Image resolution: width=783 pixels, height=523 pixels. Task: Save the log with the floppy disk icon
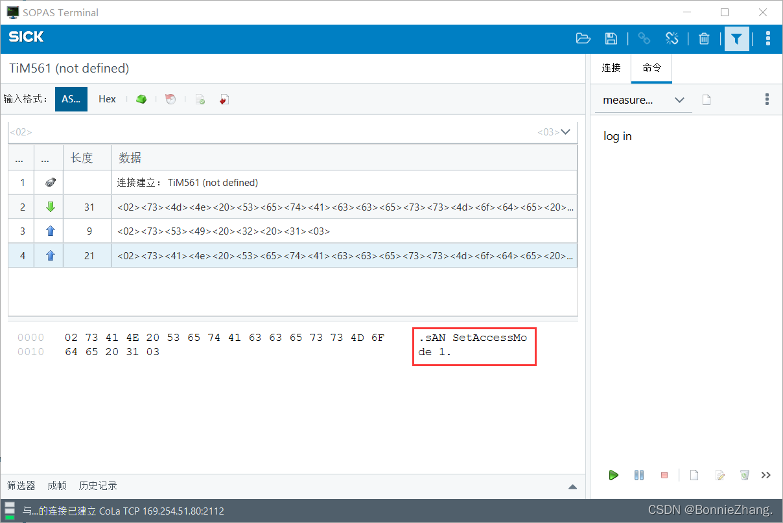pos(611,39)
